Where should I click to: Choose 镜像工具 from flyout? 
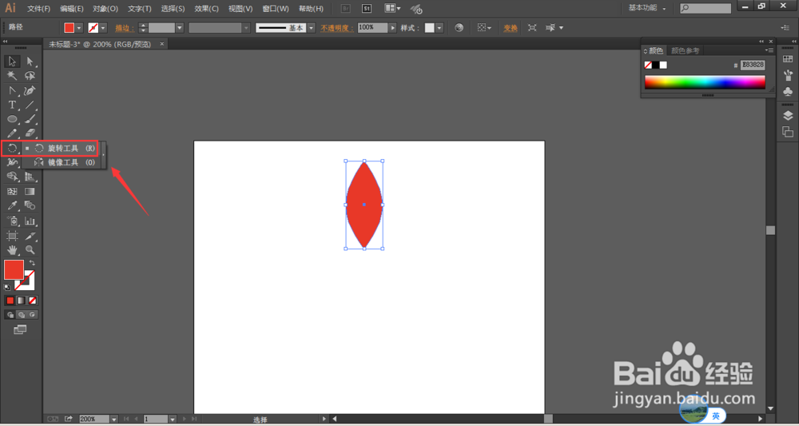pos(62,162)
